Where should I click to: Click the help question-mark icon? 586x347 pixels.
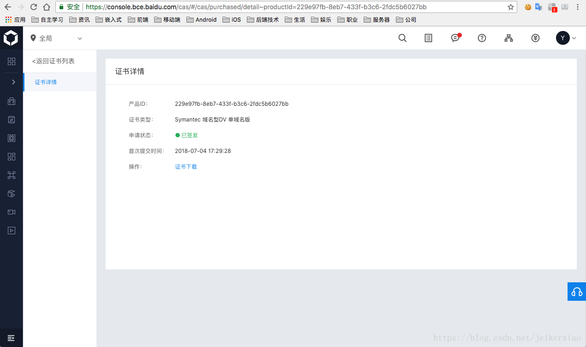(482, 38)
